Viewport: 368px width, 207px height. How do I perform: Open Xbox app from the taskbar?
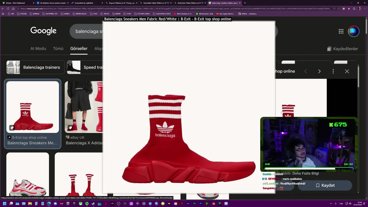click(x=80, y=204)
